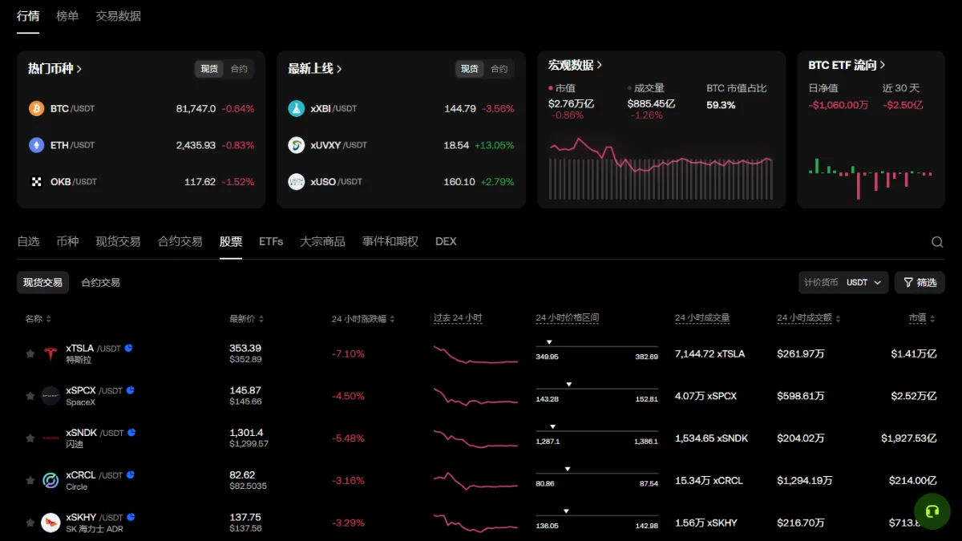This screenshot has width=962, height=541.
Task: Click the SanDisk logo in xSNDK row
Action: point(51,438)
